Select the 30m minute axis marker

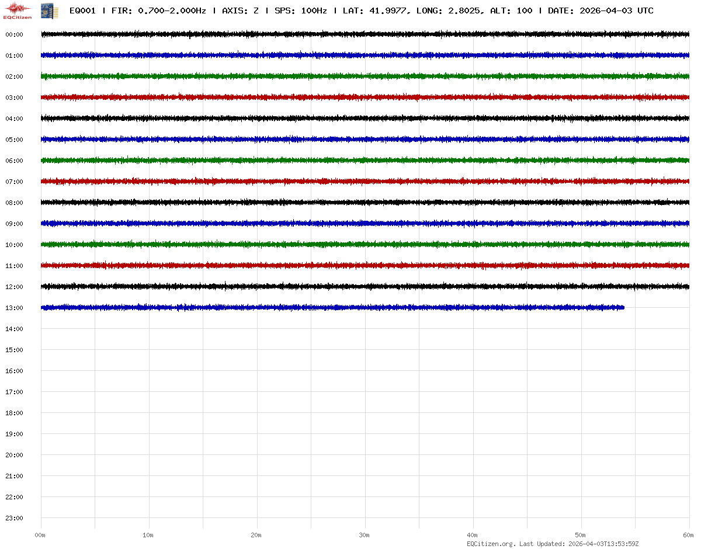[x=365, y=535]
